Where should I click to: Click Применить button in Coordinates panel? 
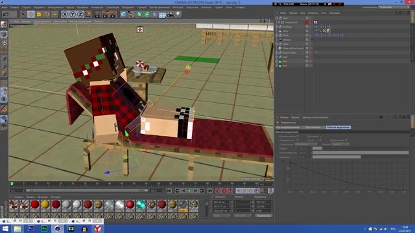(x=264, y=216)
